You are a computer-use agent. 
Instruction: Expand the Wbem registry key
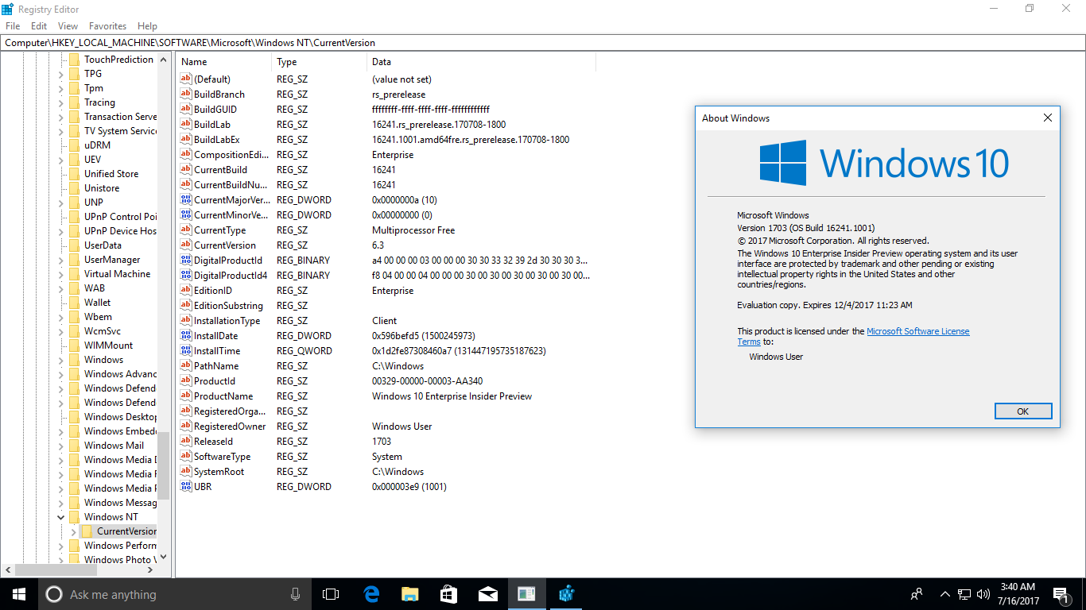60,317
